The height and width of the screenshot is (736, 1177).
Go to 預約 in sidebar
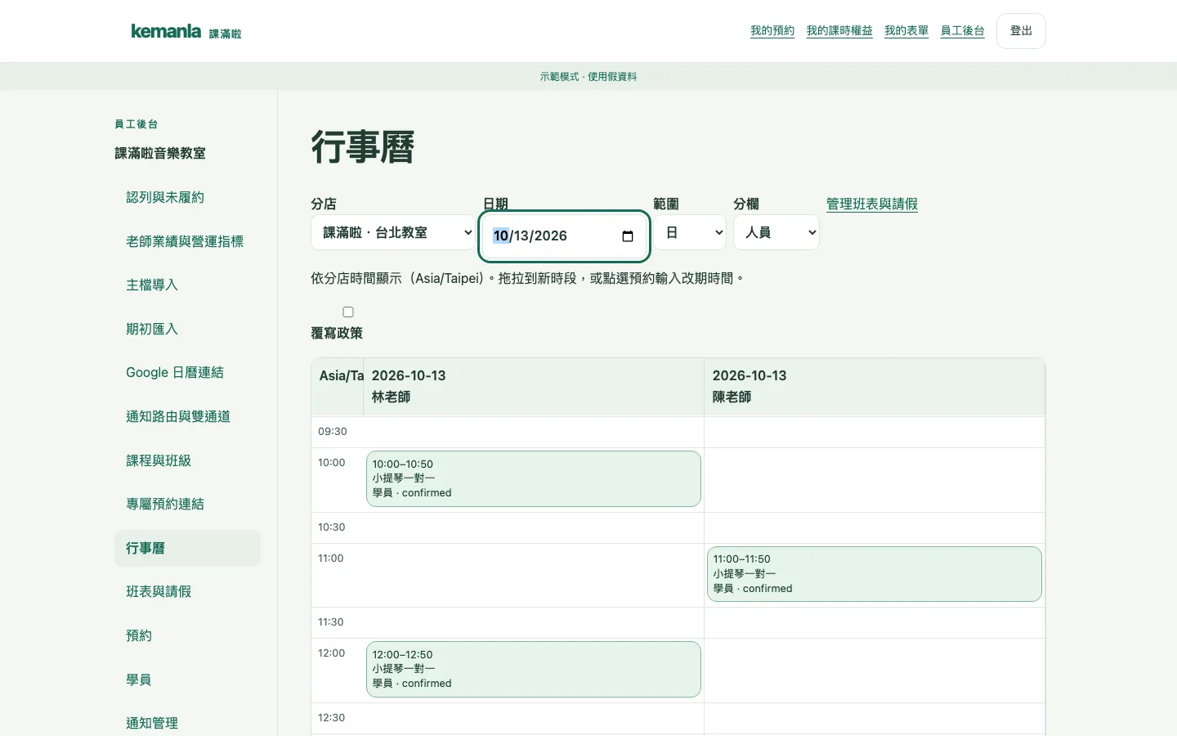[x=187, y=635]
